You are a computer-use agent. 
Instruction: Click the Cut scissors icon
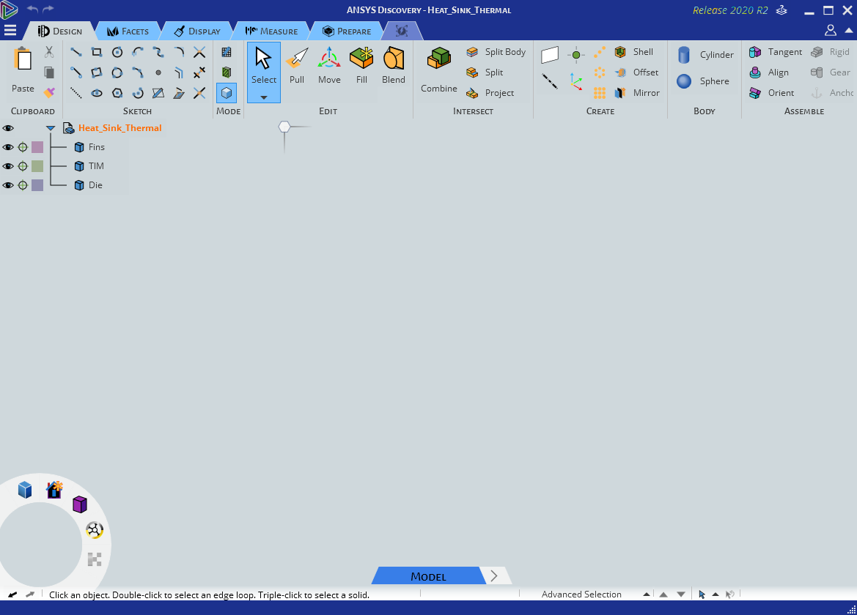(x=49, y=52)
